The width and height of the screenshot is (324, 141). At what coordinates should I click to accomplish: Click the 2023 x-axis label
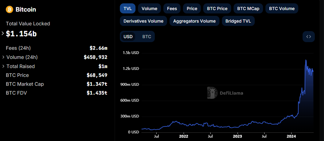237,136
